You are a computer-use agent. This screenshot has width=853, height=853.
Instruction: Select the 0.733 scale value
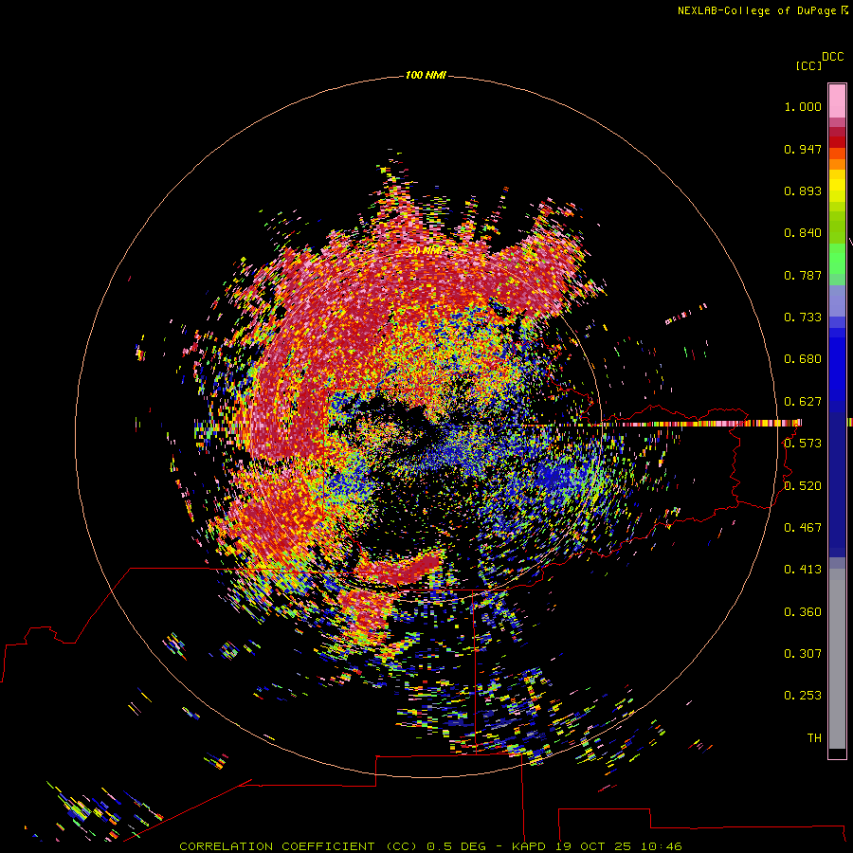[803, 318]
